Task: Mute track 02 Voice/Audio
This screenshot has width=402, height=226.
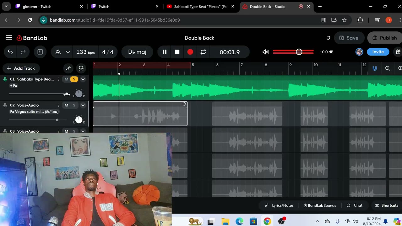Action: (x=66, y=105)
